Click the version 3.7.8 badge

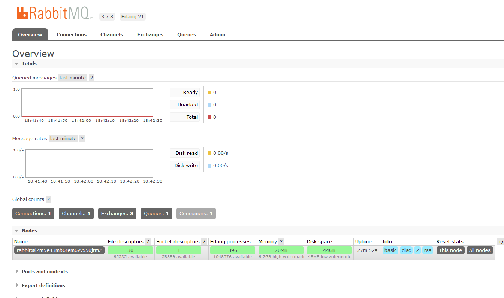108,16
